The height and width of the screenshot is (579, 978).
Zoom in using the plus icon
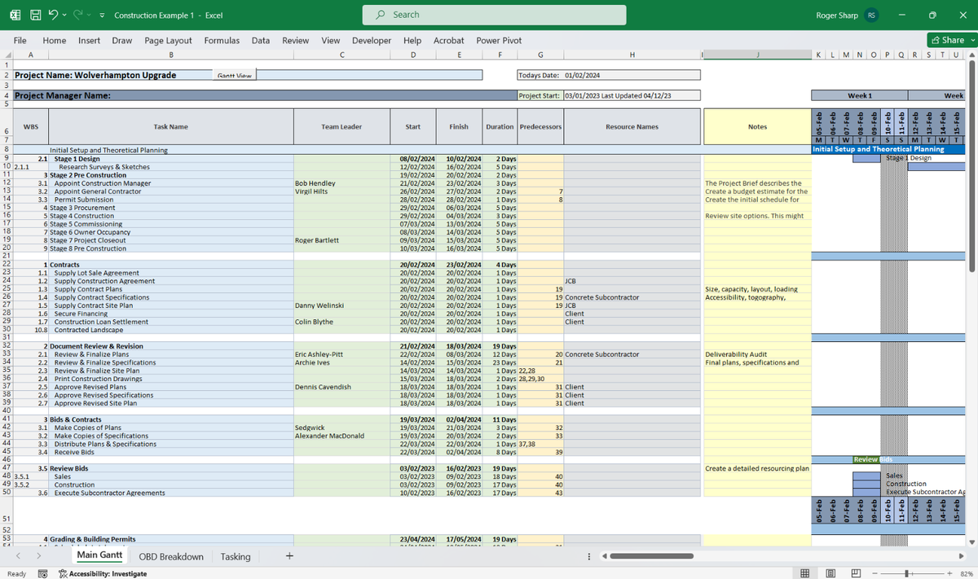click(x=949, y=572)
